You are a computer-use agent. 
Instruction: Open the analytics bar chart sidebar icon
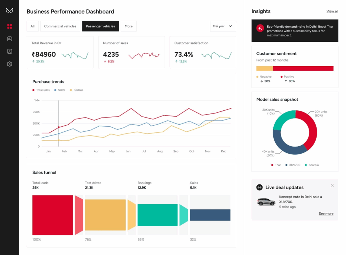9,39
